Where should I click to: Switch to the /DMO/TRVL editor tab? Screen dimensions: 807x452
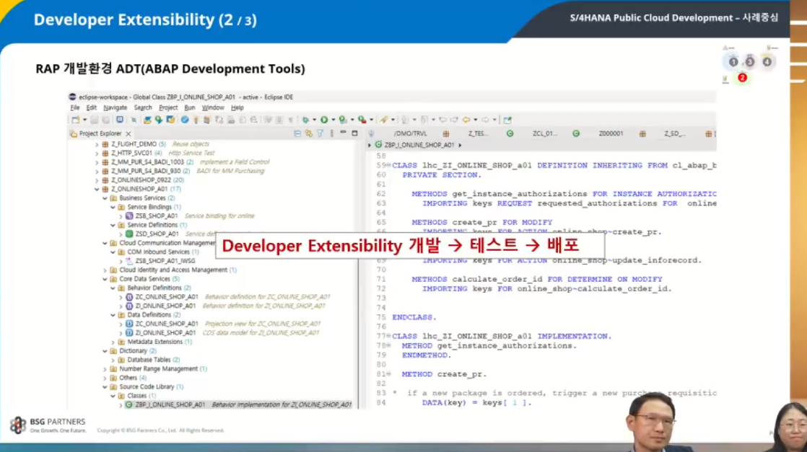tap(410, 133)
